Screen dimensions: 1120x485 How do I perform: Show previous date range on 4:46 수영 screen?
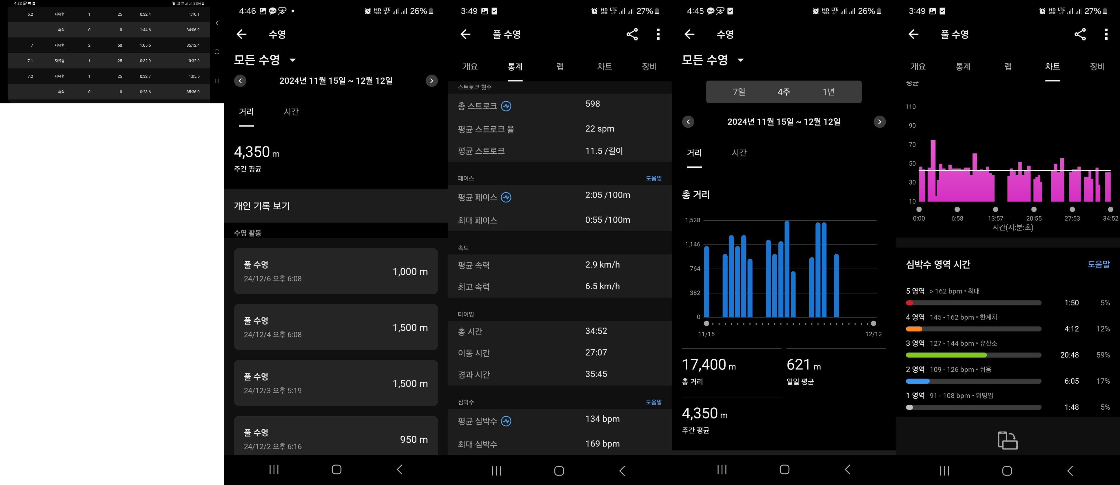(x=240, y=81)
